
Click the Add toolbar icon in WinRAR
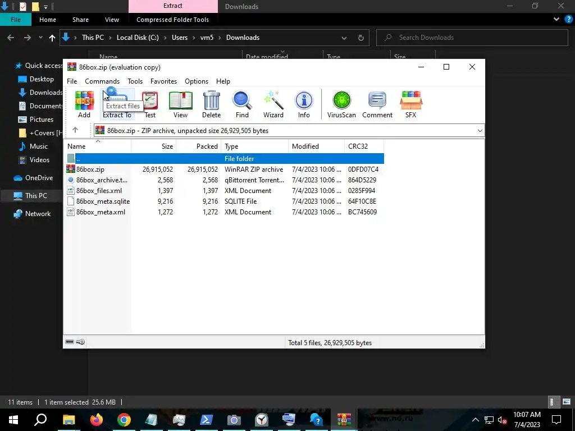click(x=84, y=104)
